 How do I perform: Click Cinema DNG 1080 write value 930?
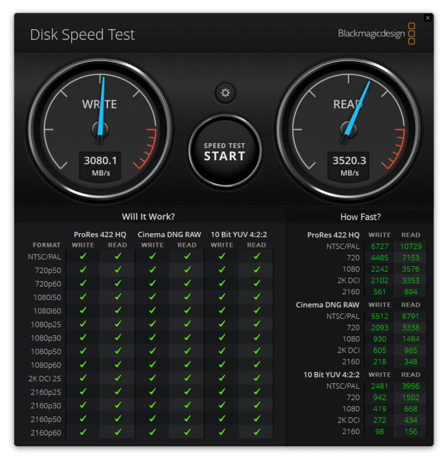coord(380,339)
